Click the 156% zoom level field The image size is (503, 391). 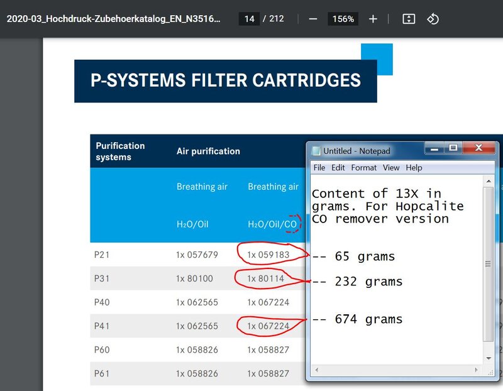click(x=343, y=19)
